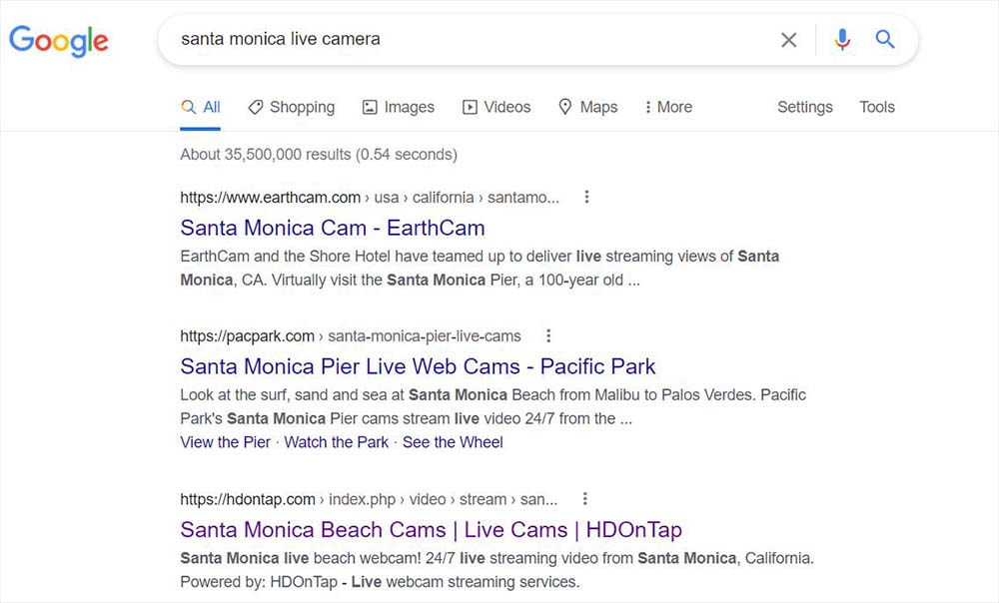The image size is (999, 603).
Task: Switch to the Images tab
Action: (398, 107)
